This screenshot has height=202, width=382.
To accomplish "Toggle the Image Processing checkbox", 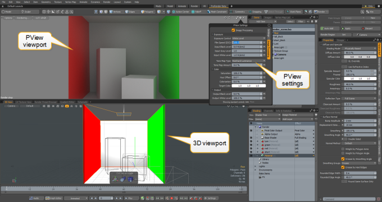I will tap(233, 30).
